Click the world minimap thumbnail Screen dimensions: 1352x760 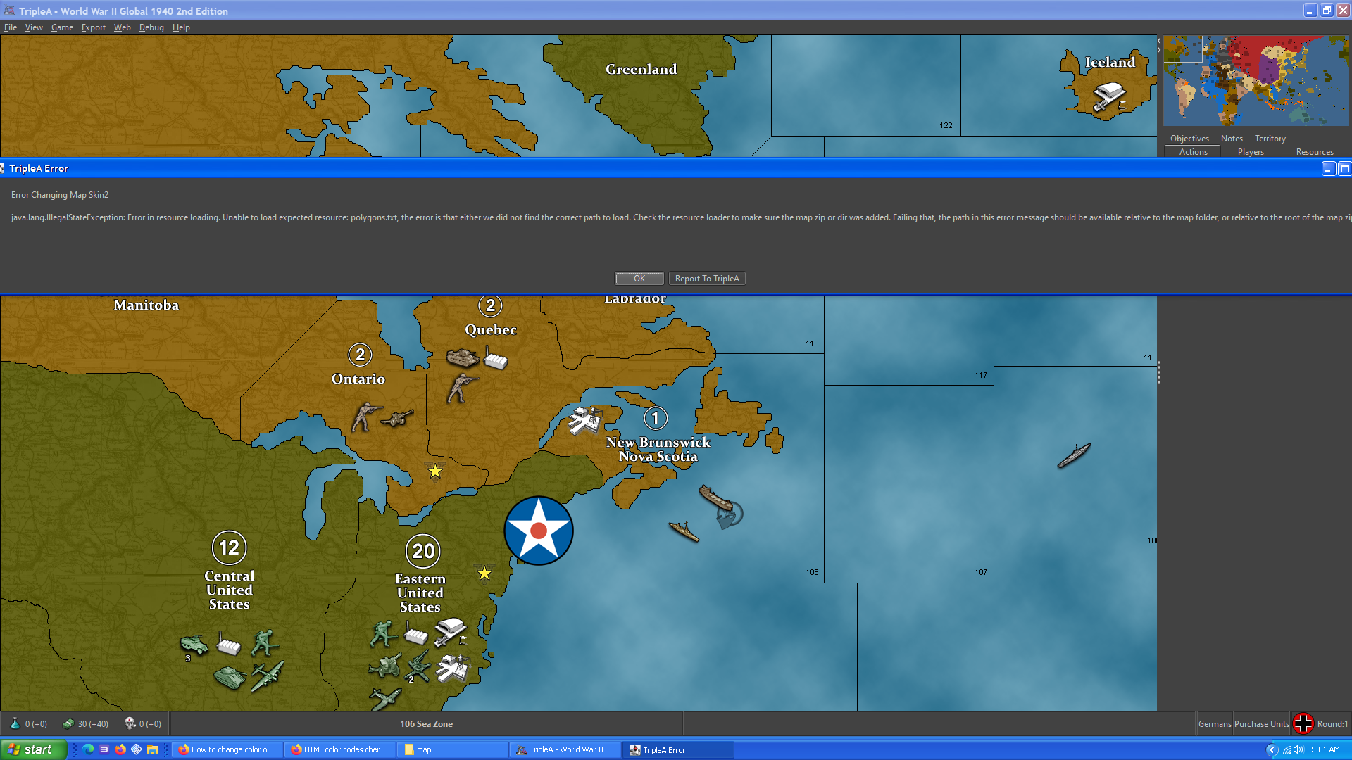coord(1256,81)
